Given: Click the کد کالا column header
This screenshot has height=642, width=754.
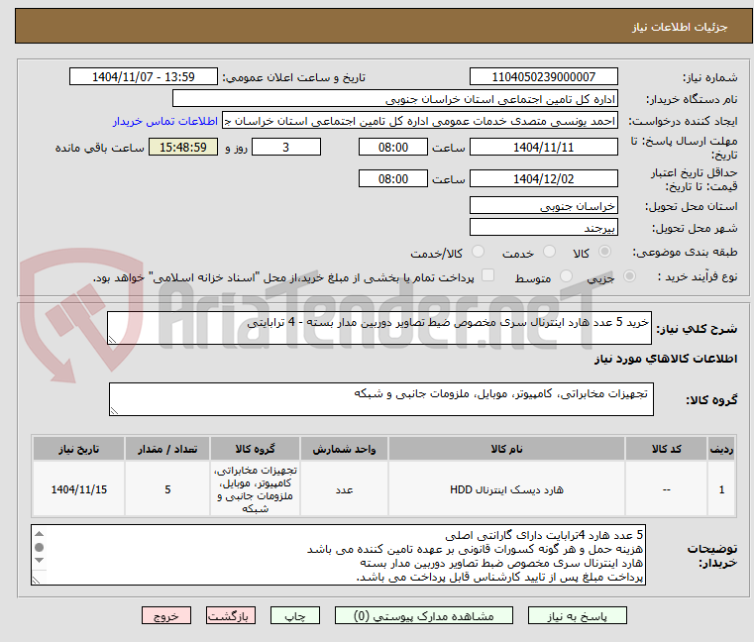Looking at the screenshot, I should point(666,449).
